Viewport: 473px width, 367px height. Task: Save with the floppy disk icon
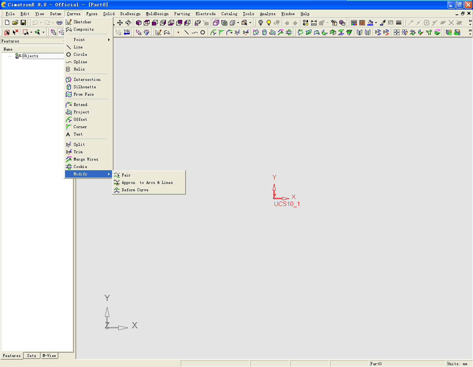pos(23,23)
